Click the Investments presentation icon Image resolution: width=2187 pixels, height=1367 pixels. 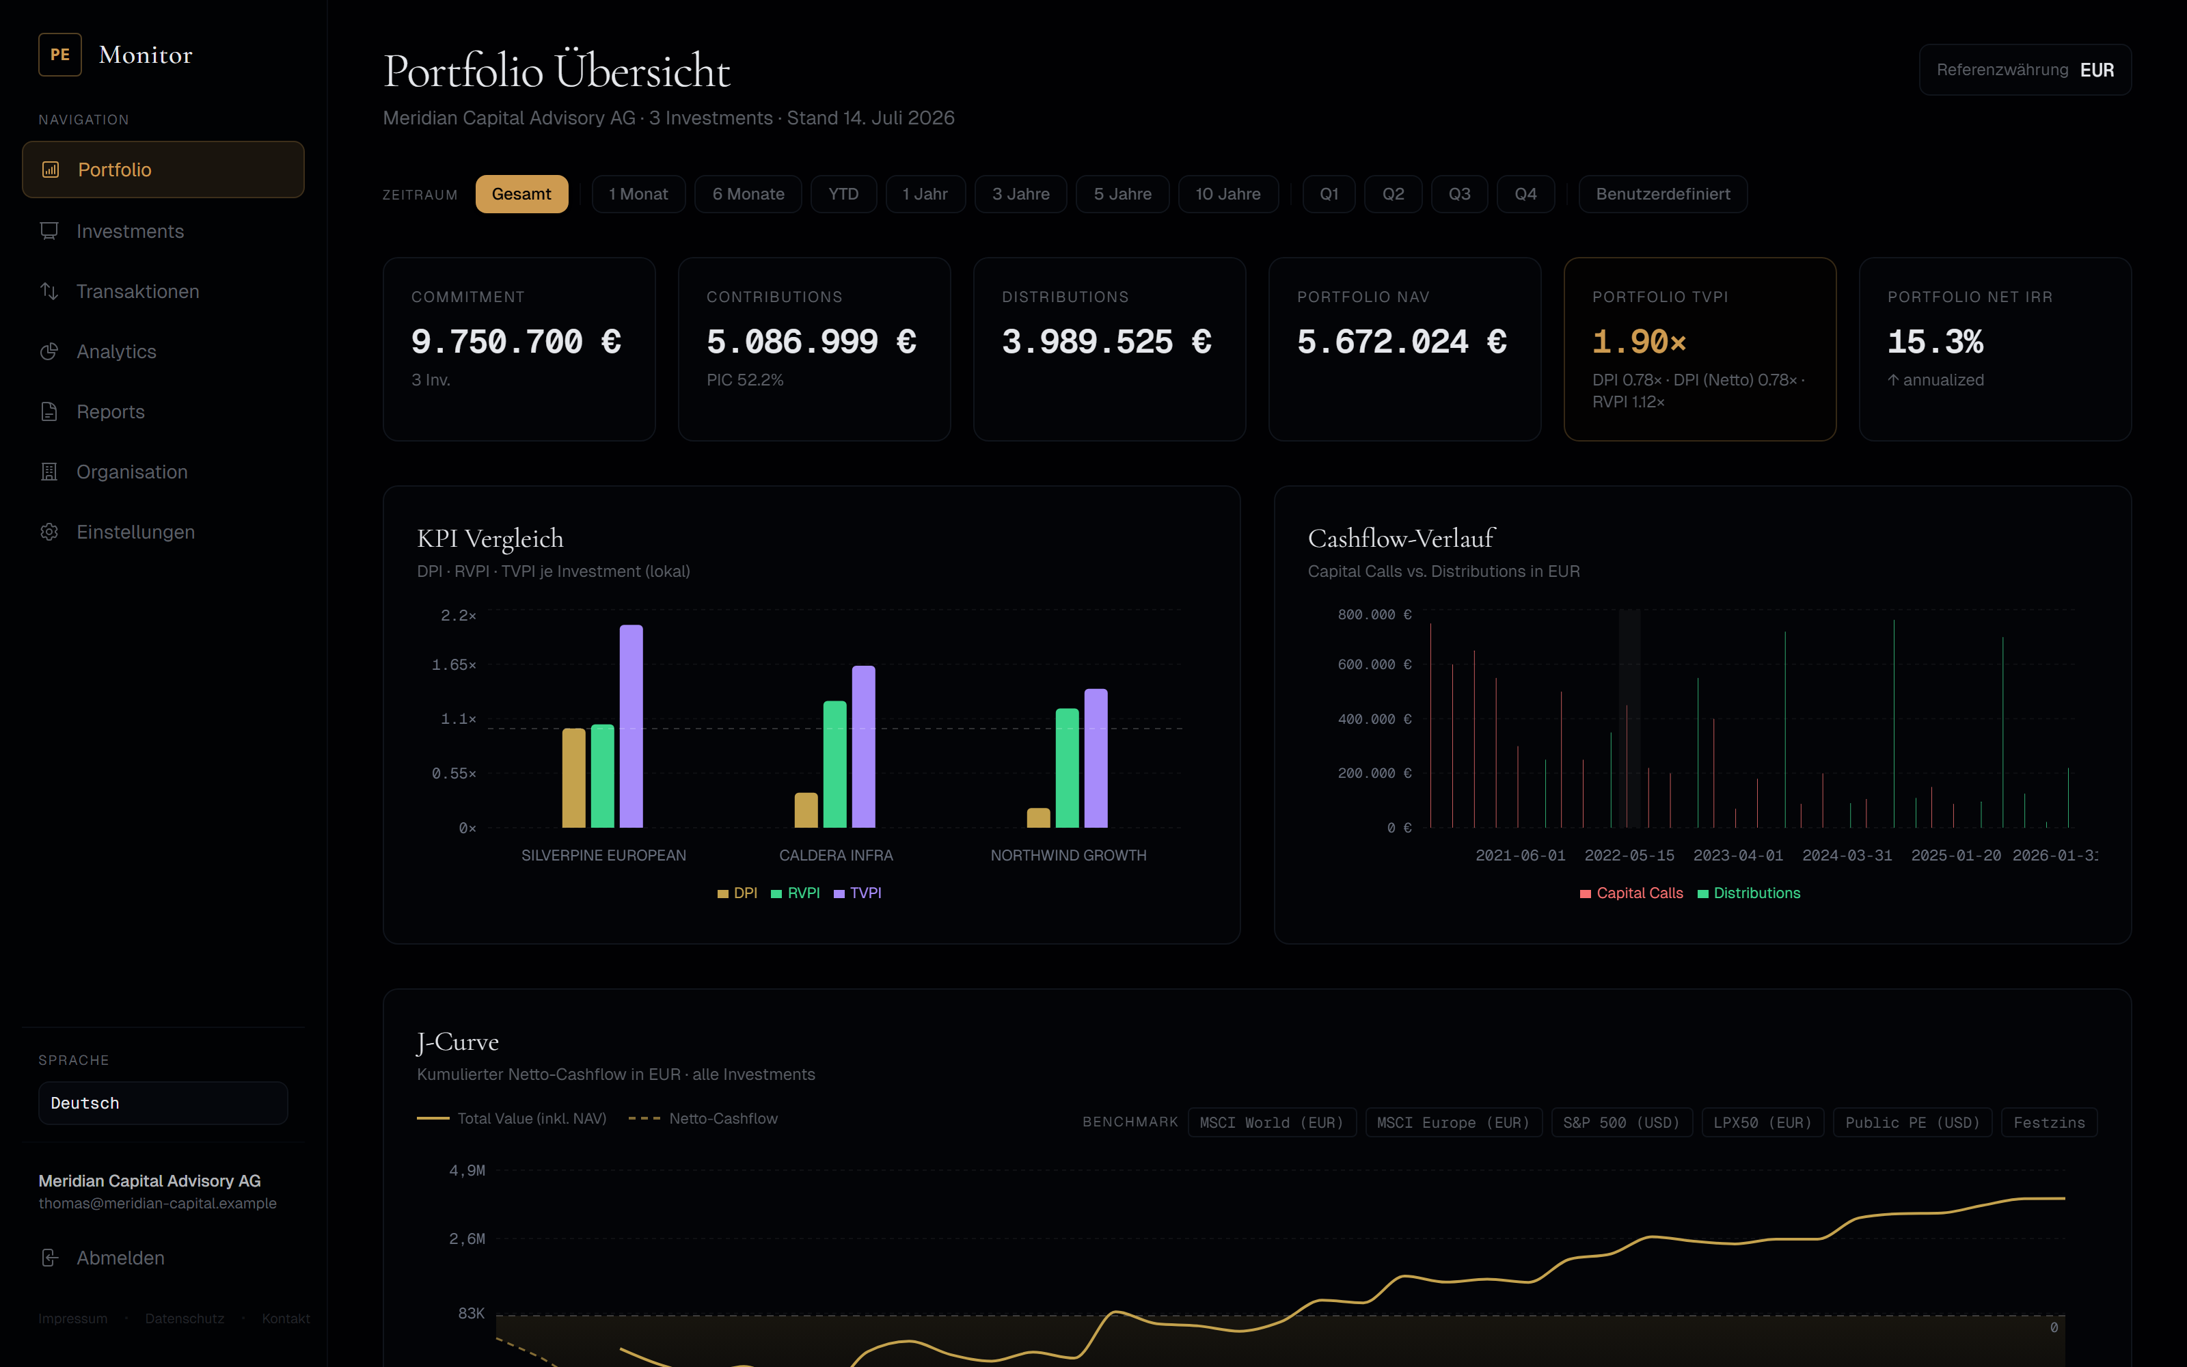pyautogui.click(x=50, y=230)
